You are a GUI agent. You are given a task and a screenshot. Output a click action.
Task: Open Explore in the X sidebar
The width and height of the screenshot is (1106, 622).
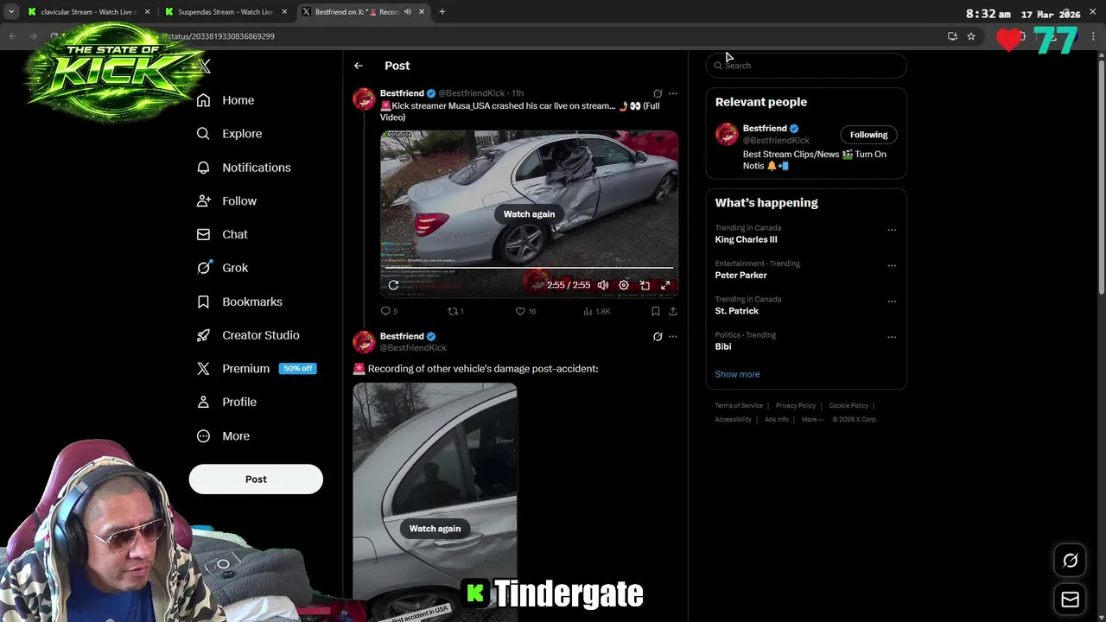[229, 134]
